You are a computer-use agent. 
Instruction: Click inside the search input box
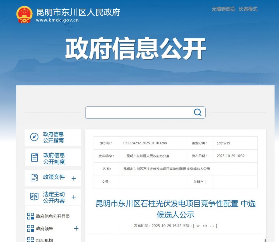139,113
